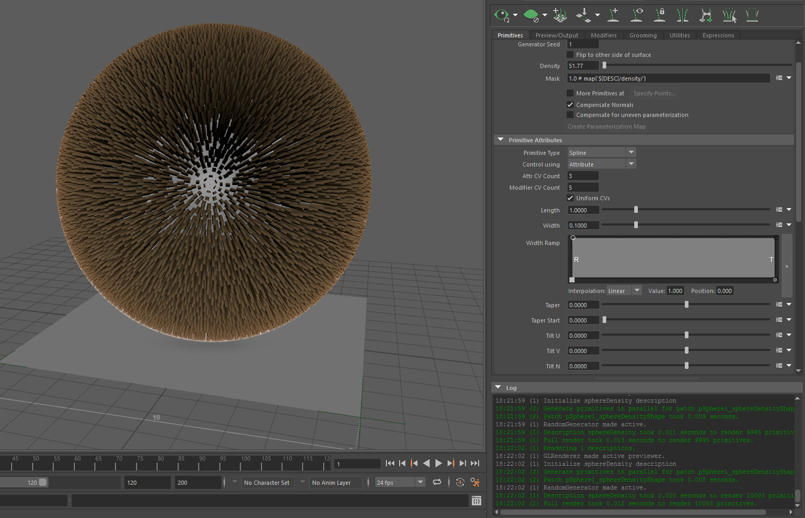Image resolution: width=805 pixels, height=518 pixels.
Task: Create a new XGen description
Action: pos(560,15)
